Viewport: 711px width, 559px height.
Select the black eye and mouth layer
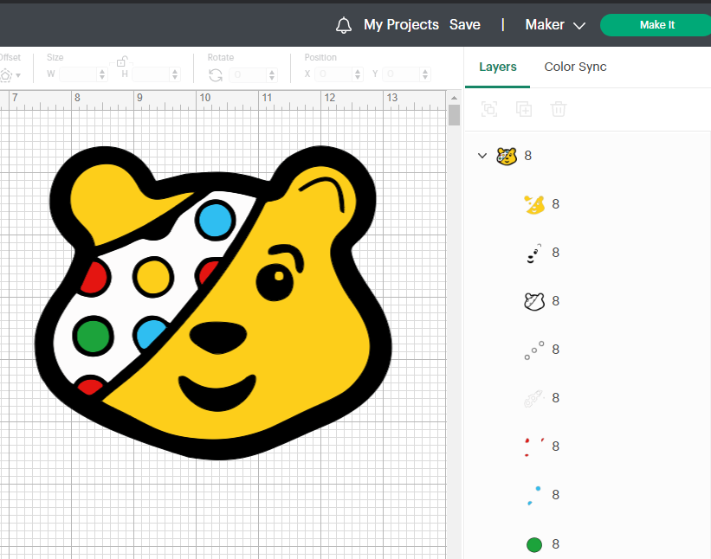coord(534,253)
